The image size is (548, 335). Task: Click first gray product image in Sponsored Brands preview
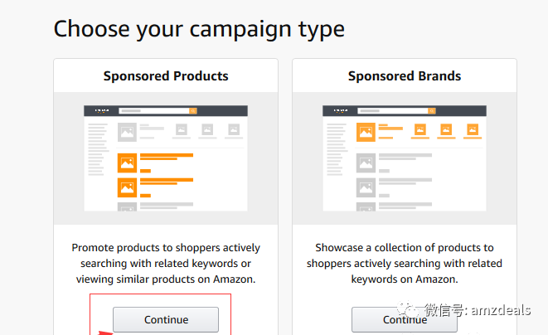point(366,163)
